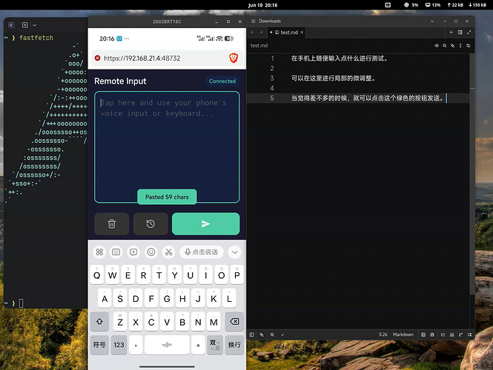493x370 pixels.
Task: Open the outline panel icon in status bar
Action: tap(443, 334)
